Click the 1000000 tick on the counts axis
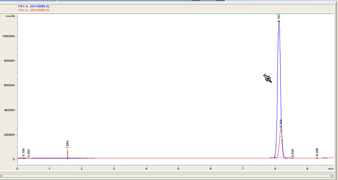Screen dimensions: 338x180 [8, 36]
